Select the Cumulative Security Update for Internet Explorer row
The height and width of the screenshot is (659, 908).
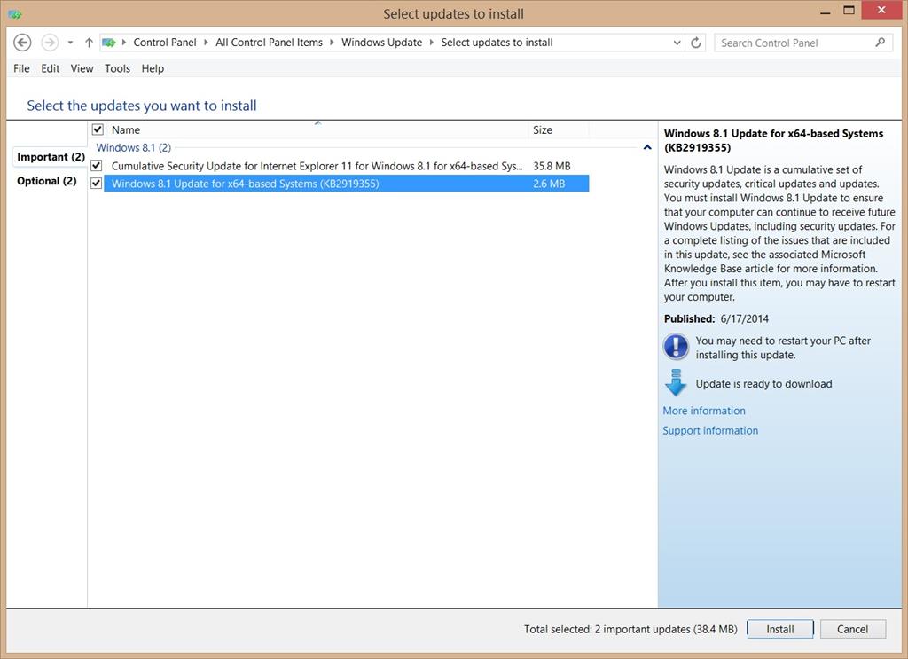[347, 166]
